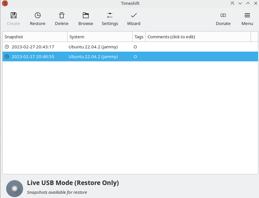Screen dimensions: 259x198
Task: Open Browse folder icon in toolbar
Action: click(86, 15)
